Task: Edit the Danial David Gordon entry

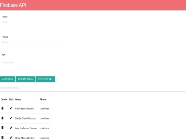Action: click(x=11, y=118)
